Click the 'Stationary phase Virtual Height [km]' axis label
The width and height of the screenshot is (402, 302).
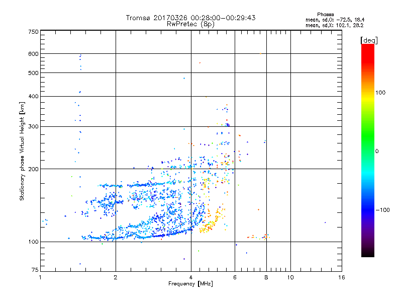(22, 152)
